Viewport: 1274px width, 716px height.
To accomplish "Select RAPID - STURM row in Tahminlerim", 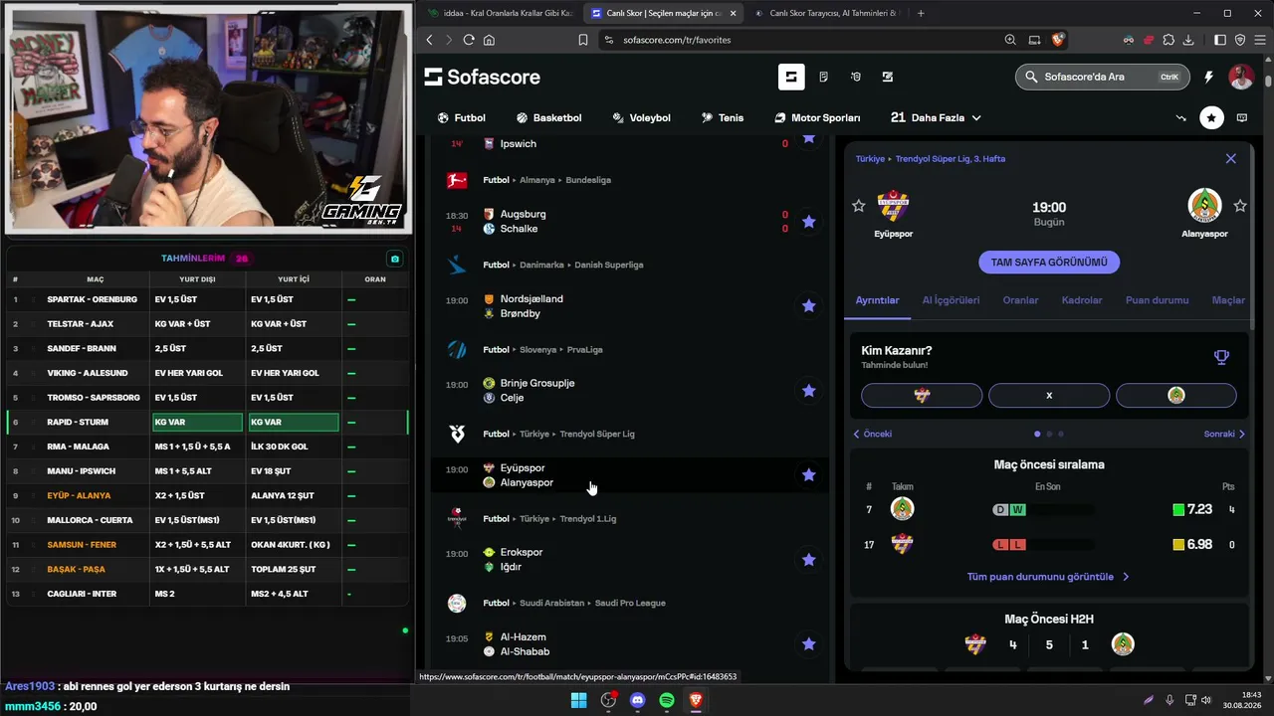I will [x=207, y=422].
